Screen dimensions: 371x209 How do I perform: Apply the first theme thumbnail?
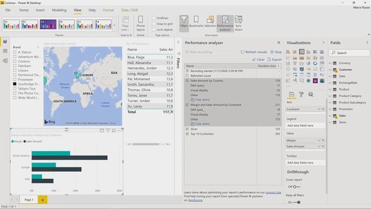(11, 24)
